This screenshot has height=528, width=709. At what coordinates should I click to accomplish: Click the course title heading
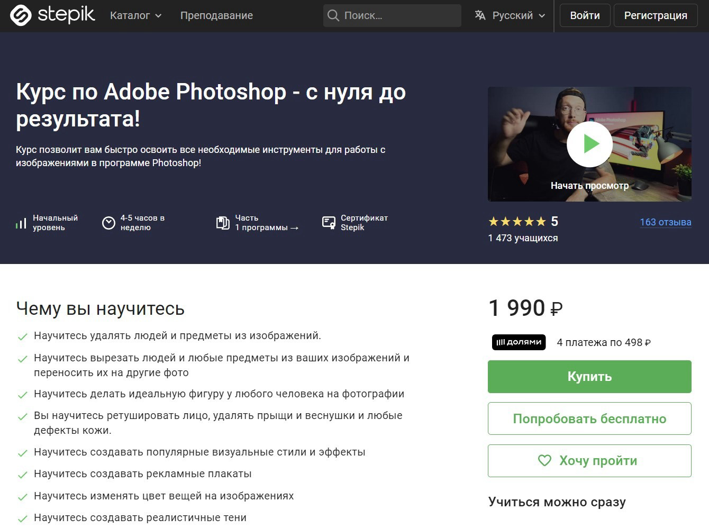tap(211, 105)
